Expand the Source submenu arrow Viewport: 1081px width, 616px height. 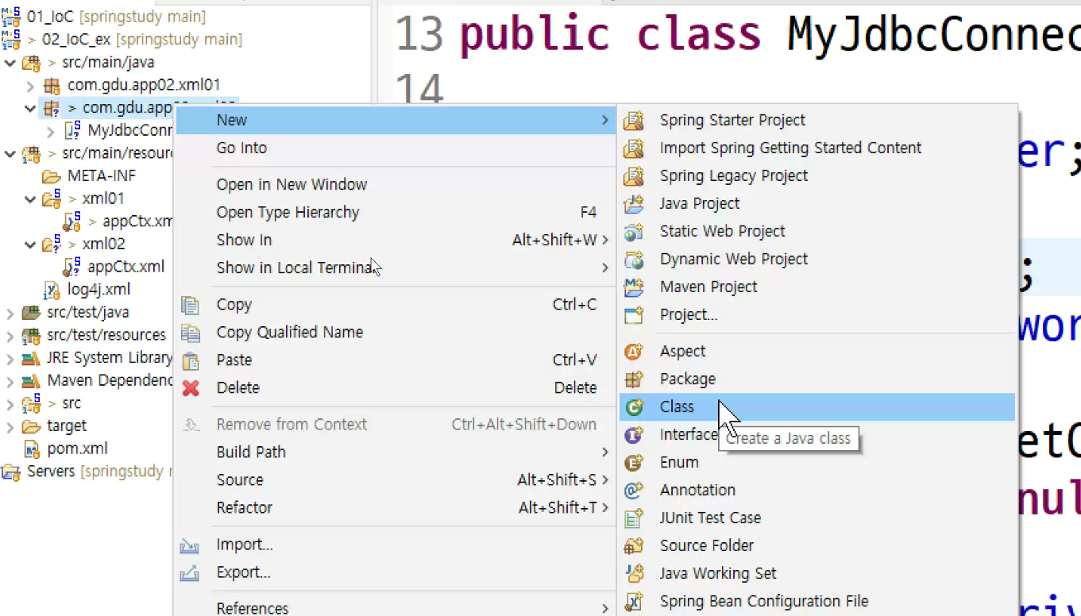[605, 479]
